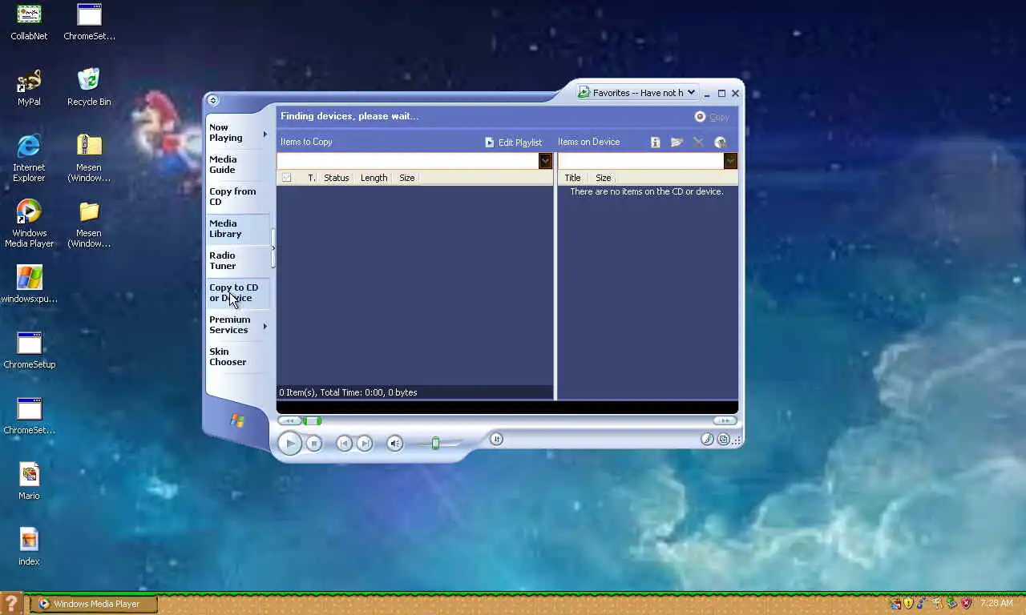Switch to skin mode icon

tap(724, 439)
